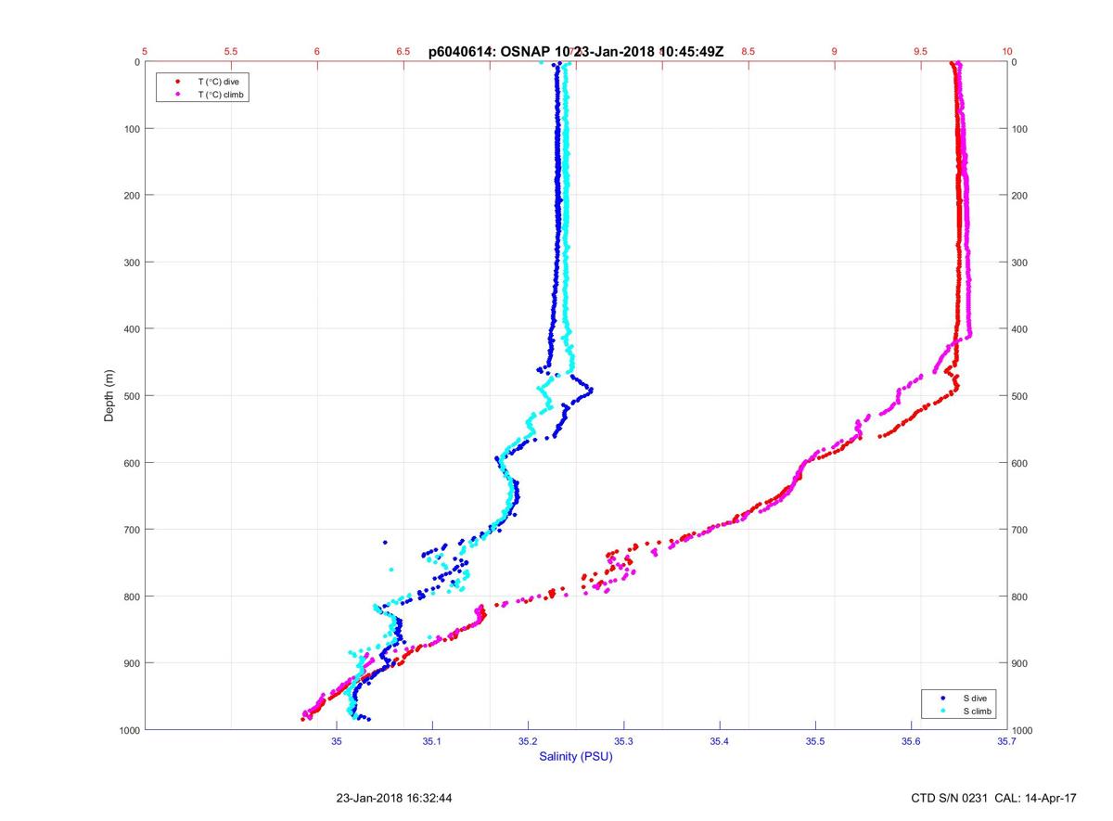This screenshot has height=821, width=1113.
Task: Click salinity tick label 35.7
Action: 1007,741
